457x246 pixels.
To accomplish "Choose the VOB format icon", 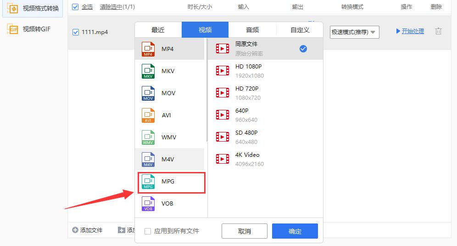I will click(x=148, y=204).
